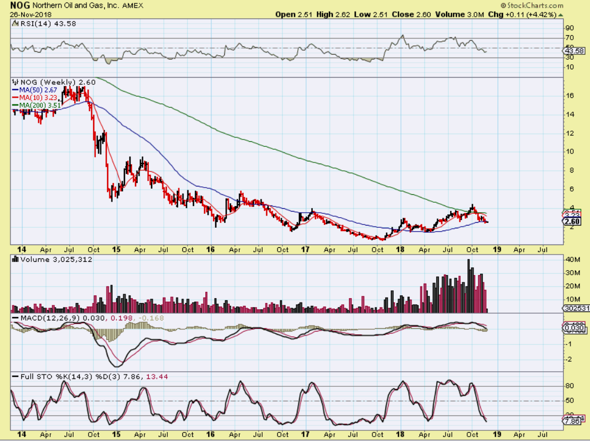
Task: Click the -0.168 MACD histogram value
Action: point(151,318)
